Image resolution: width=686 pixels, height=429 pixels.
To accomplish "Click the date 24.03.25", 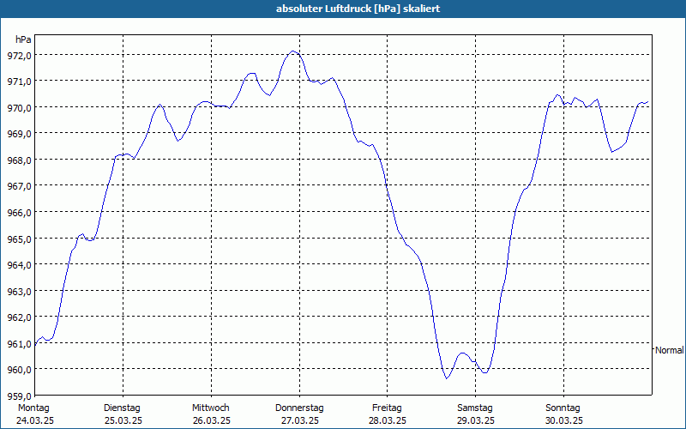I will click(x=35, y=421).
